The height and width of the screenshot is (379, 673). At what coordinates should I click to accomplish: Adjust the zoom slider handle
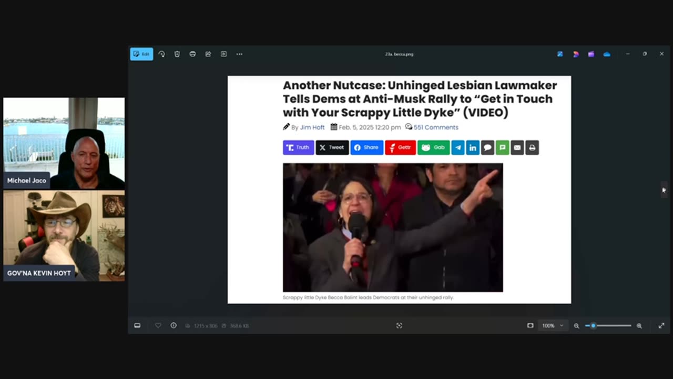click(593, 325)
